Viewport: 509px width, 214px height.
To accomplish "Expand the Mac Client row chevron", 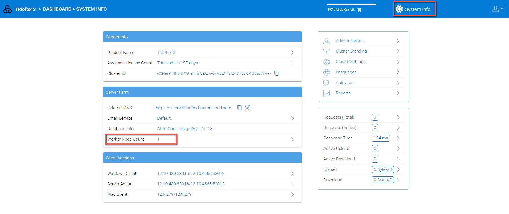I will click(292, 194).
